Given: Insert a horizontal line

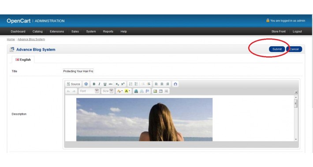Looking at the screenshot, I should (x=166, y=91).
